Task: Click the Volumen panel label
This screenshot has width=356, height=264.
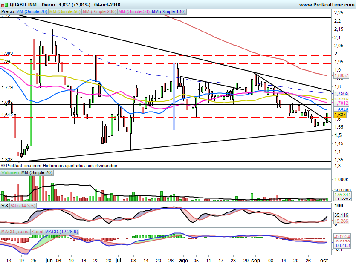Action: 10,172
